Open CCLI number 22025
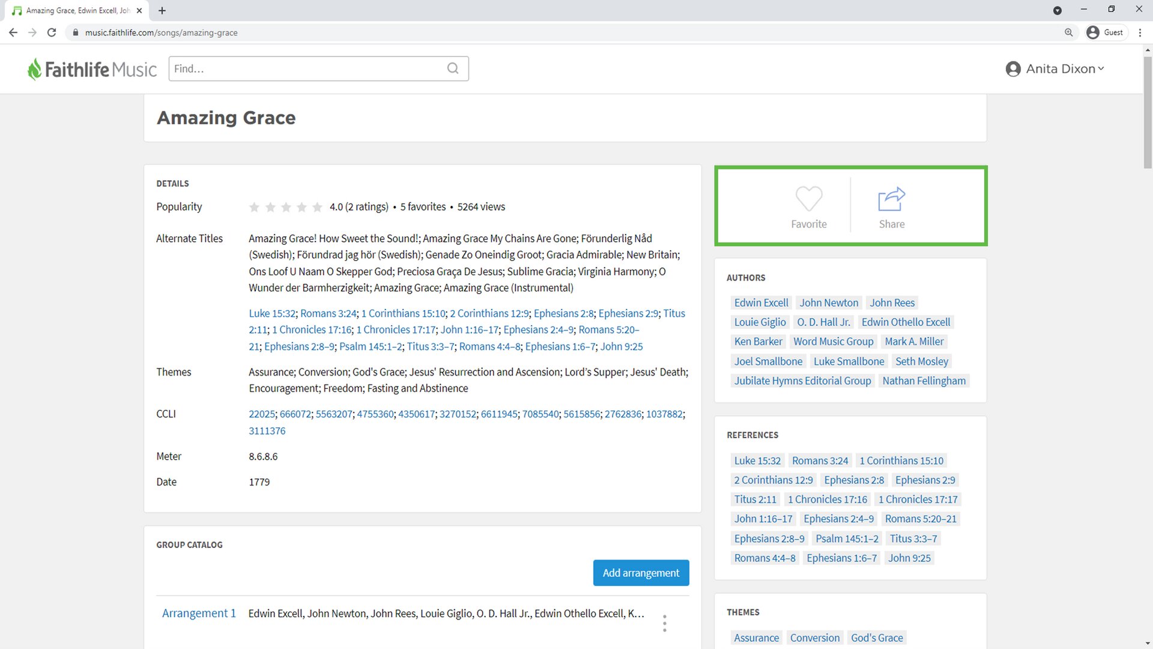Screen dimensions: 1153x649 [262, 414]
